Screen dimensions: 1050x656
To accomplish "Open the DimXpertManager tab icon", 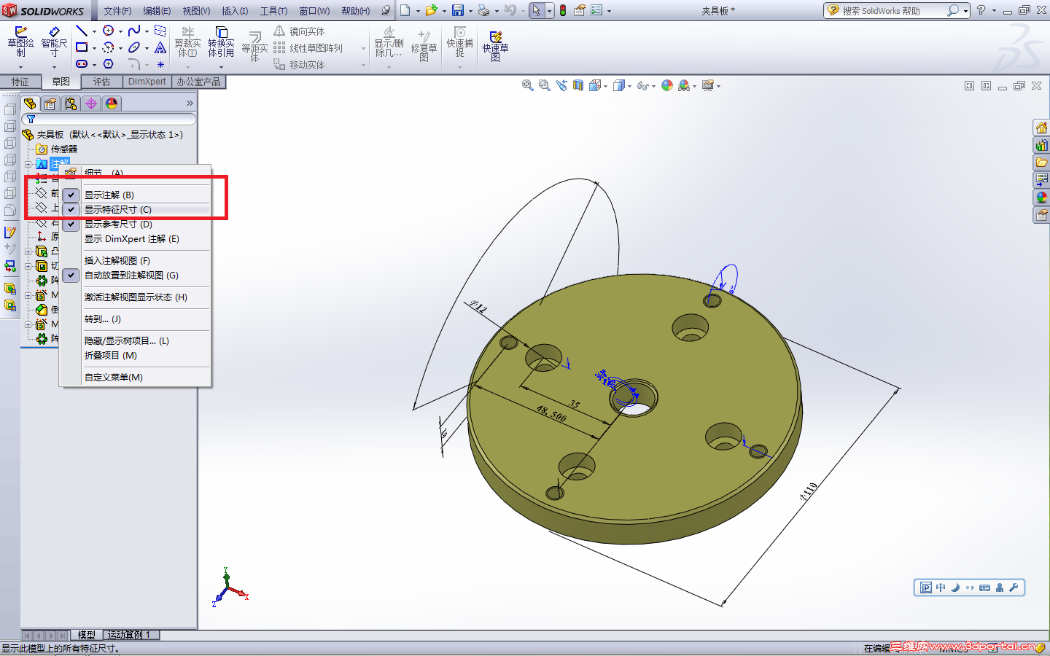I will coord(91,104).
